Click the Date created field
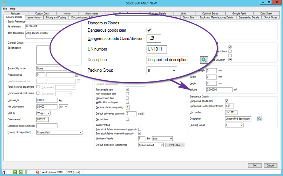Viewport: 283px width, 176px height. [43, 120]
